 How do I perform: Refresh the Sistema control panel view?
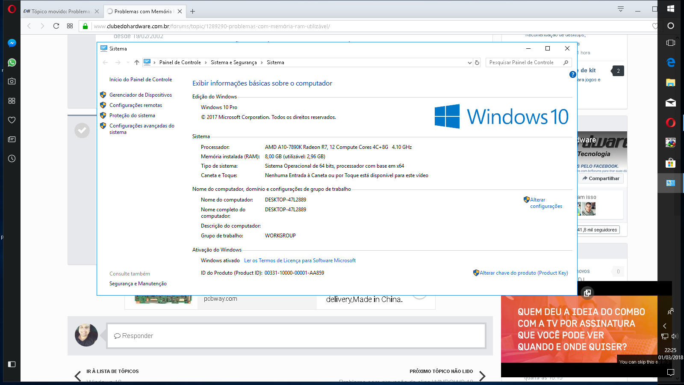pyautogui.click(x=477, y=62)
